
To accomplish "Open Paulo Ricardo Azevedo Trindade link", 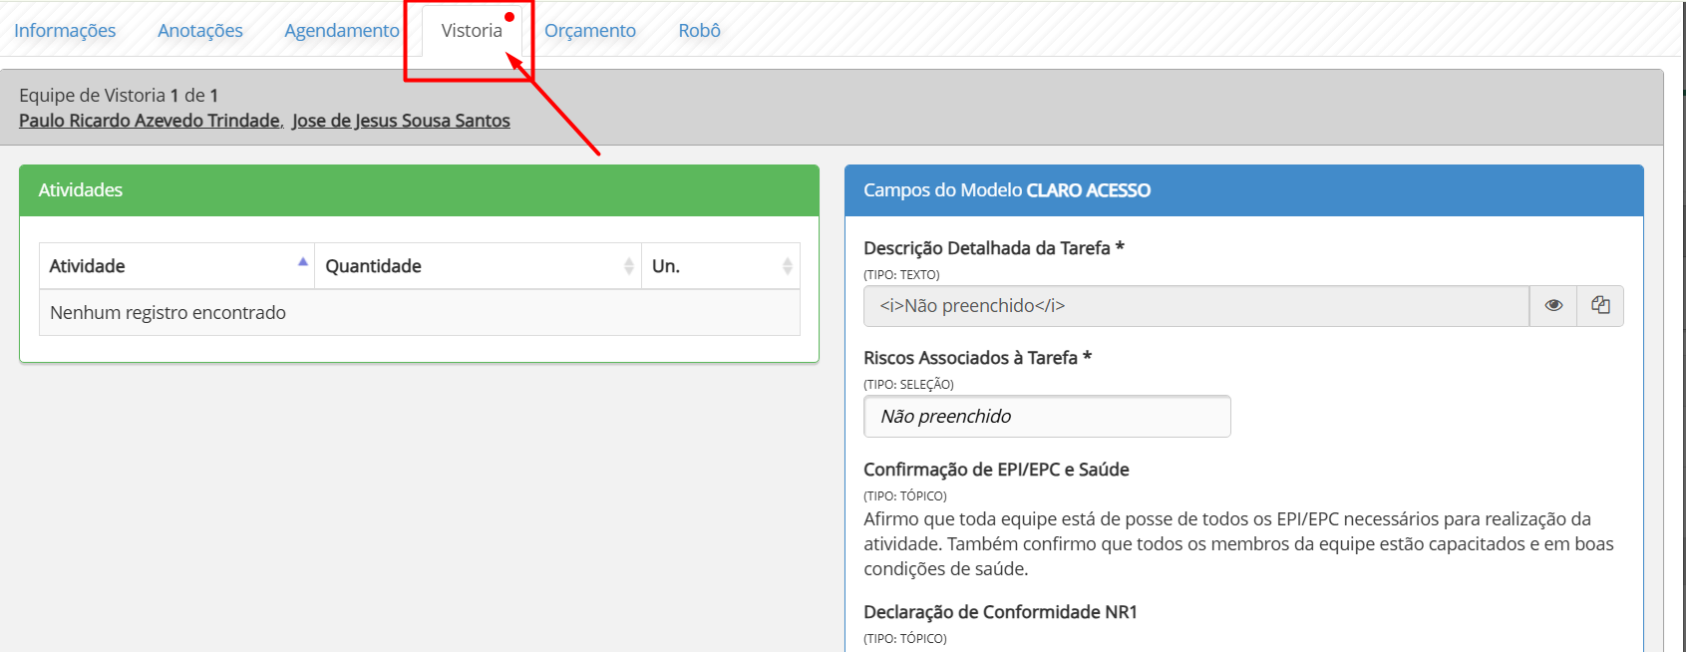I will 150,121.
